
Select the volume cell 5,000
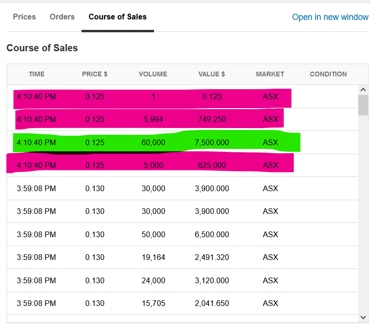click(x=154, y=165)
